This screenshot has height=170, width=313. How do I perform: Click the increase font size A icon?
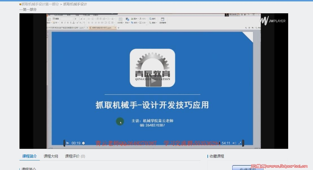(x=82, y=19)
